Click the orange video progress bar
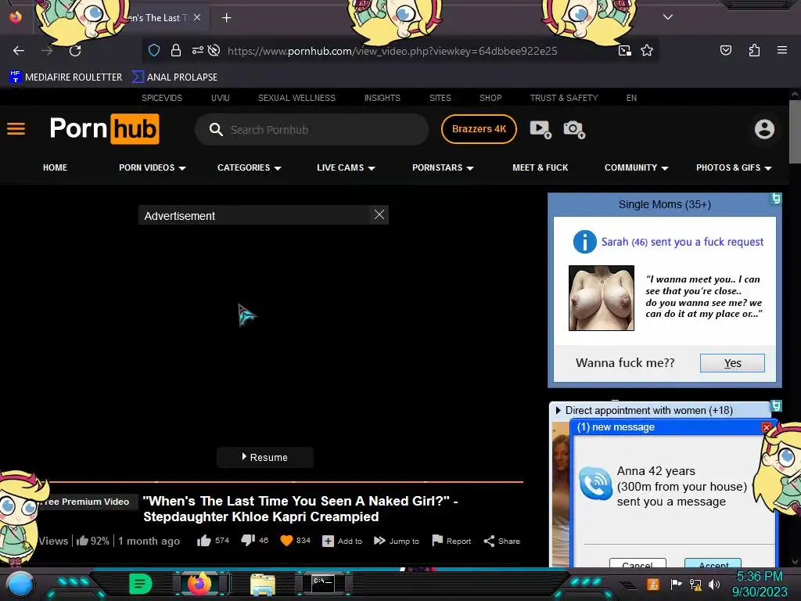Image resolution: width=801 pixels, height=601 pixels. click(x=286, y=481)
